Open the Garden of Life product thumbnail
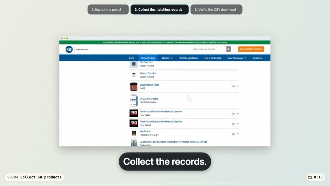This screenshot has width=330, height=186. pos(134,143)
